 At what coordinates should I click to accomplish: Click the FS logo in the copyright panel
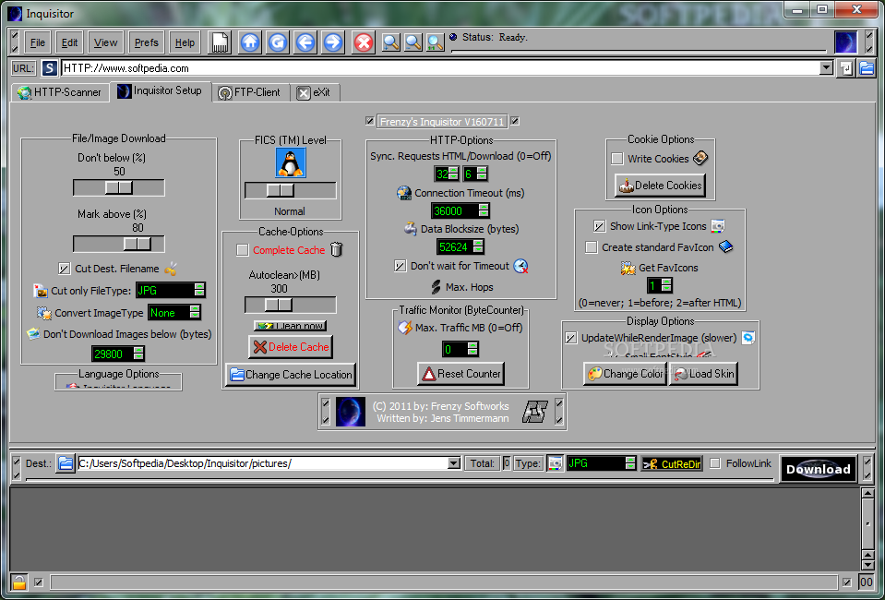tap(534, 412)
